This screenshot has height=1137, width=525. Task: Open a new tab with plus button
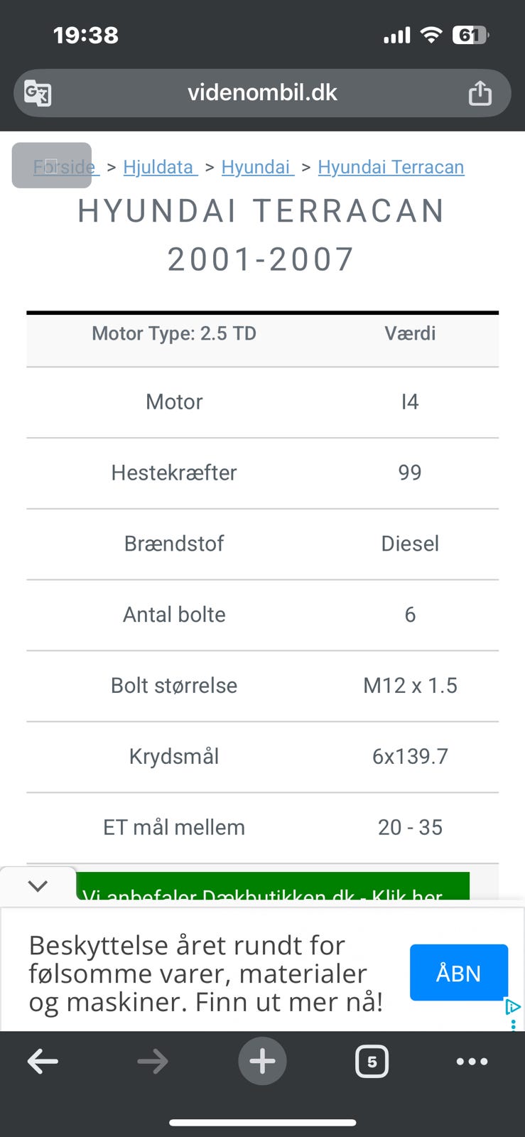pyautogui.click(x=262, y=1062)
